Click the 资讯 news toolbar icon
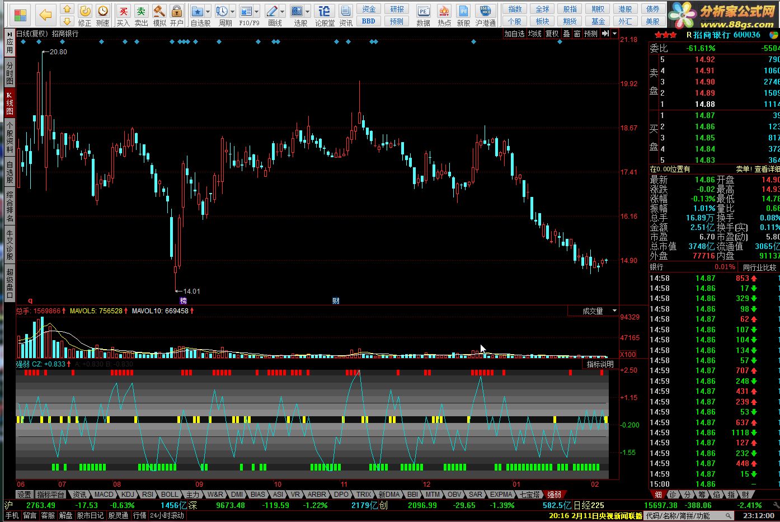780x522 pixels. click(346, 15)
